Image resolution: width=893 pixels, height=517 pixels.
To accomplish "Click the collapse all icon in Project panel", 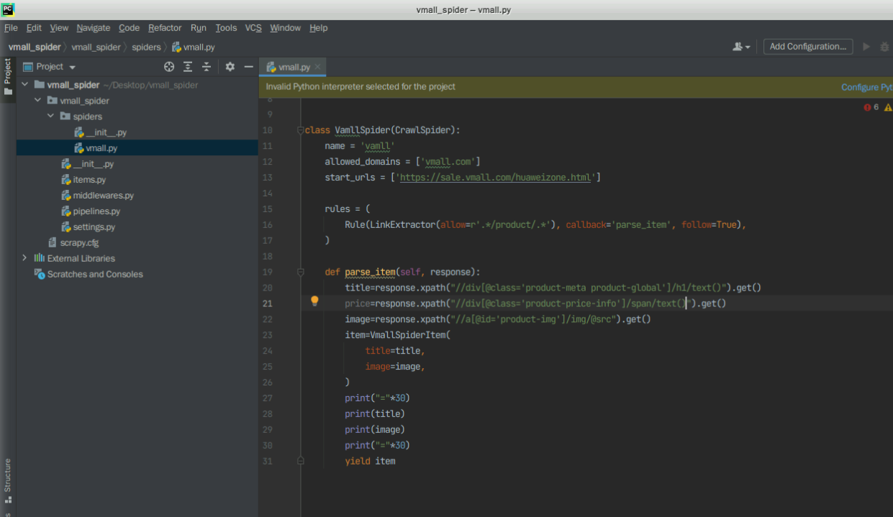I will pyautogui.click(x=207, y=67).
